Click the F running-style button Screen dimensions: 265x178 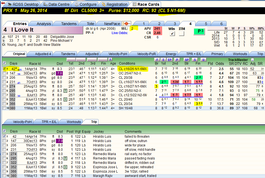157,60
